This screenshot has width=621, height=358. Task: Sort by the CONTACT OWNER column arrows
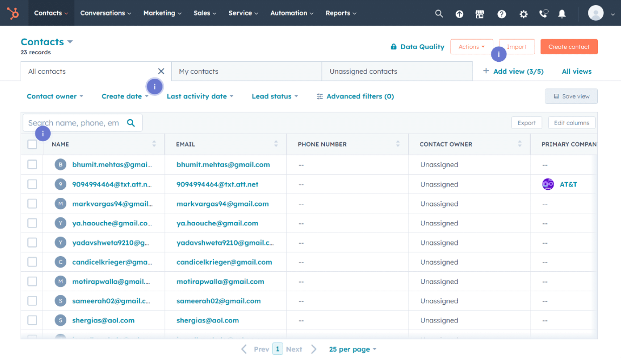519,144
